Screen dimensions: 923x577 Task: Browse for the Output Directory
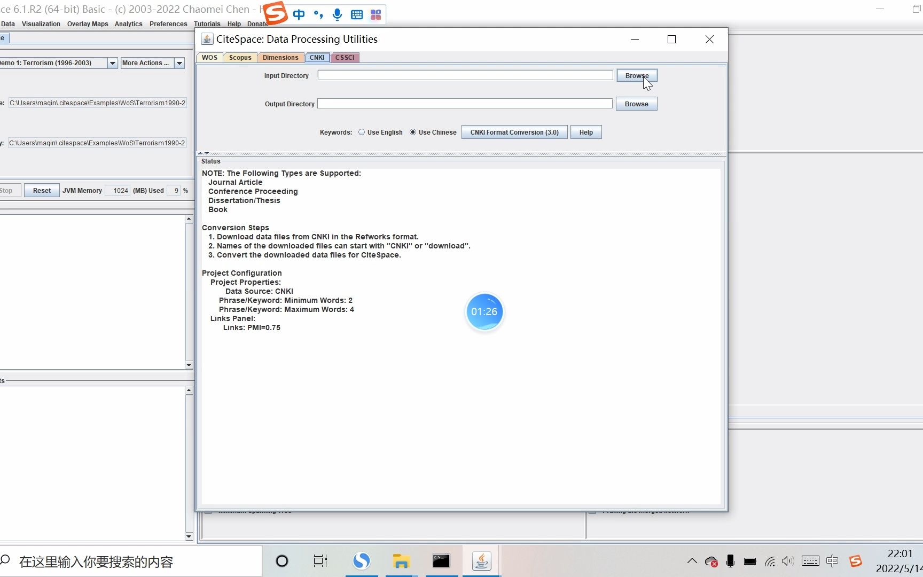(636, 104)
